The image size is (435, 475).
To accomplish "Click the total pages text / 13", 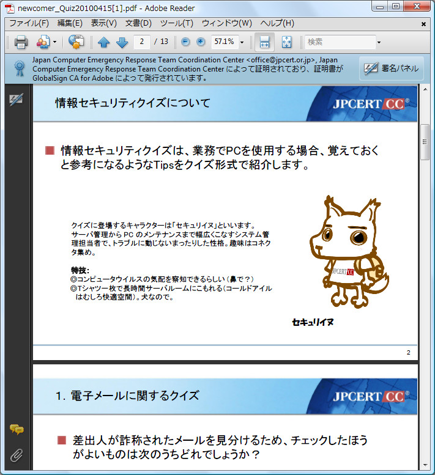I will click(x=161, y=42).
